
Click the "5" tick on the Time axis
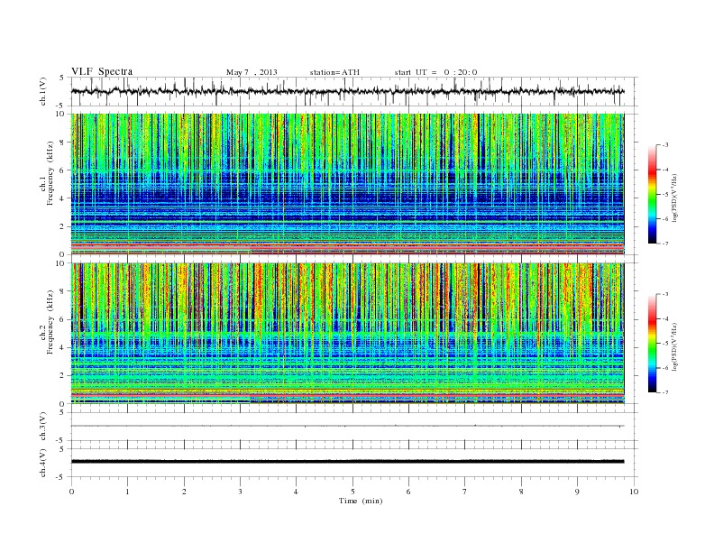(x=352, y=492)
